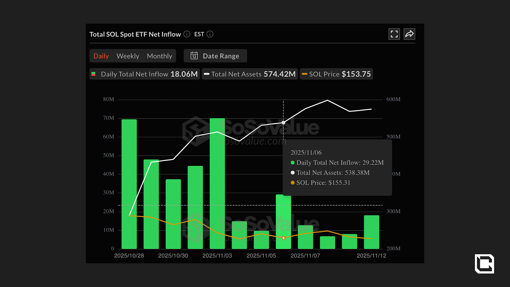The image size is (510, 287).
Task: Click the share arrow icon
Action: click(409, 34)
